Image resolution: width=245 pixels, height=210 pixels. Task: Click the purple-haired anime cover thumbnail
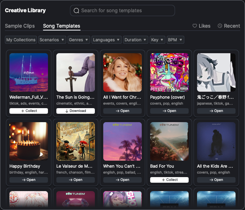tap(122, 199)
